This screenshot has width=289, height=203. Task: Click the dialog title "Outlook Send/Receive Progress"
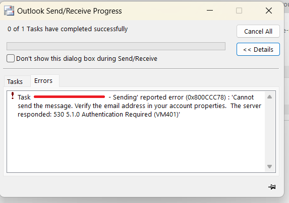(x=70, y=11)
